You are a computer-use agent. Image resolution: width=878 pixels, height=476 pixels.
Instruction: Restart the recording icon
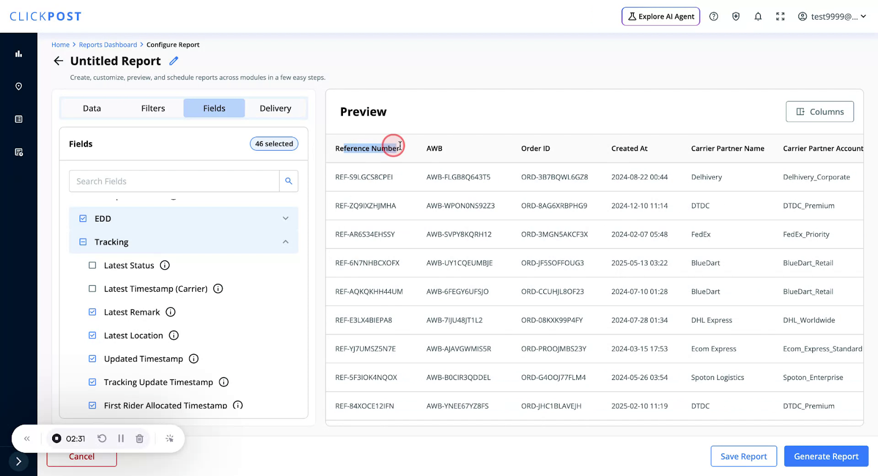click(102, 439)
